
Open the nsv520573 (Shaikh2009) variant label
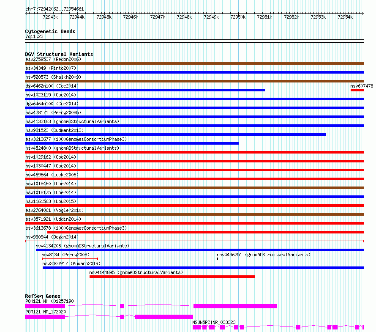(53, 77)
